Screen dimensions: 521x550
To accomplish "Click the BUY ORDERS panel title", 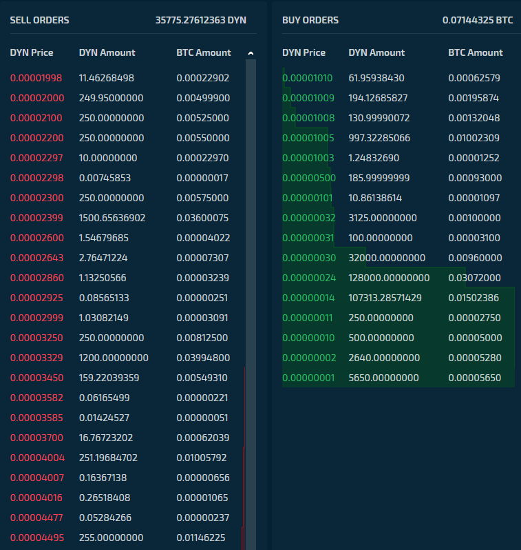I will tap(310, 20).
